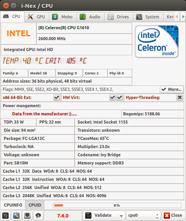Switch to the Mobo tab
Screen dimensions: 186x221
tap(63, 17)
